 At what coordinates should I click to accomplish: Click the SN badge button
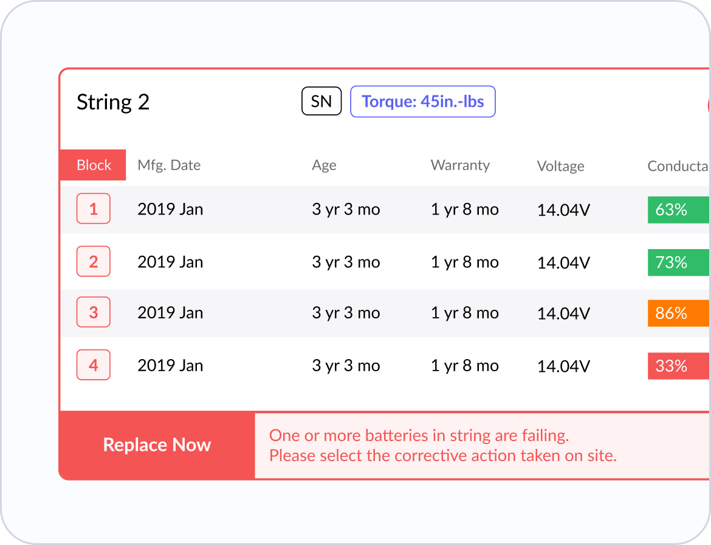[x=321, y=101]
